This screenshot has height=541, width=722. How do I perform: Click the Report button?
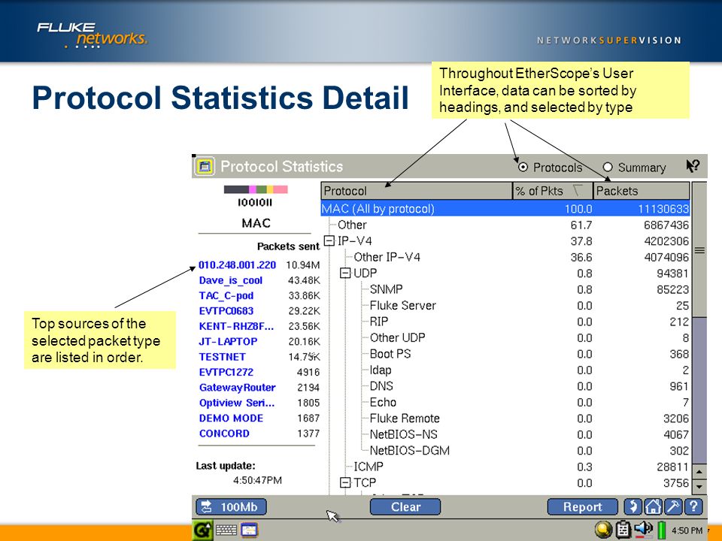(582, 507)
